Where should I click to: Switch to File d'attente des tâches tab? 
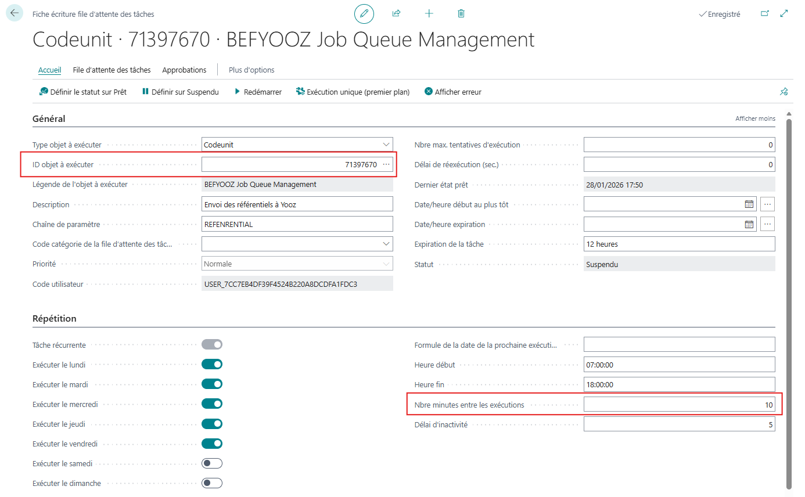point(112,70)
